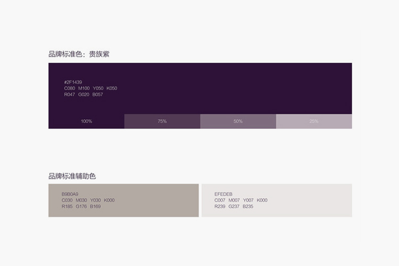Click the hex code #2F1439

[x=73, y=82]
